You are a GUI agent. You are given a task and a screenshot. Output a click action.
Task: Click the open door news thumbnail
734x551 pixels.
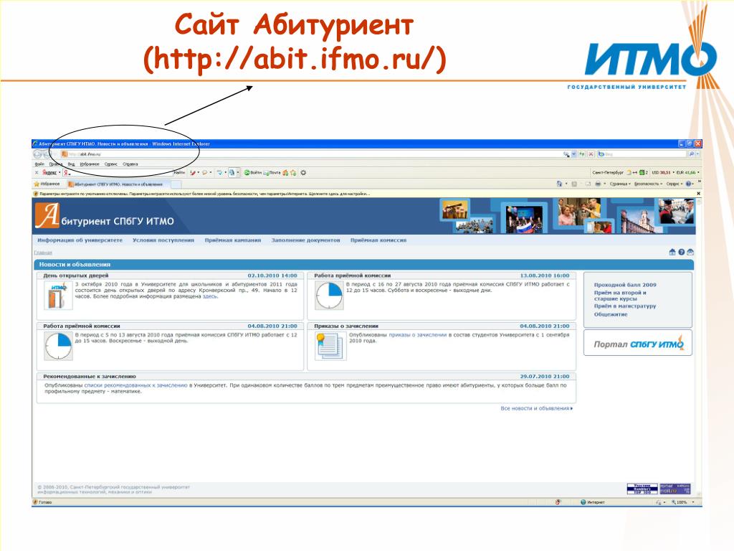click(x=59, y=296)
